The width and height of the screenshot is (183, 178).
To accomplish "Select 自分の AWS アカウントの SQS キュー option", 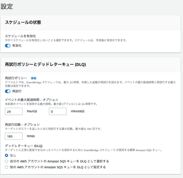I will (7, 161).
